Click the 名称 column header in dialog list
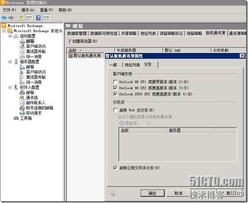This screenshot has width=248, height=203. (x=143, y=130)
